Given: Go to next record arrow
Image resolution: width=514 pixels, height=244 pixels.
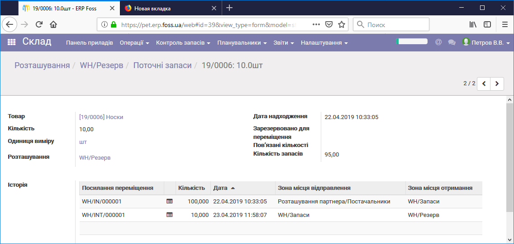Looking at the screenshot, I should pos(497,83).
